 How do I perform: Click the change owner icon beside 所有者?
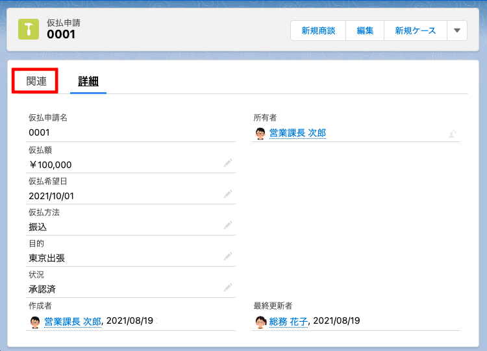point(453,134)
